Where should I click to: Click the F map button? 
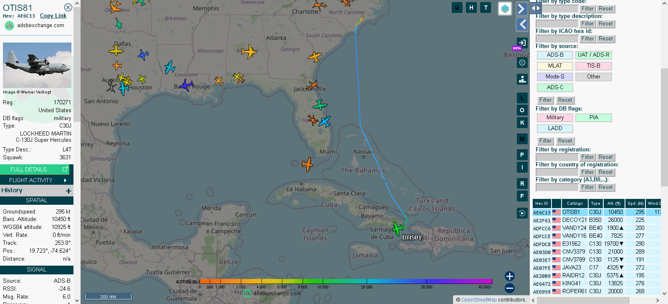[x=522, y=196]
